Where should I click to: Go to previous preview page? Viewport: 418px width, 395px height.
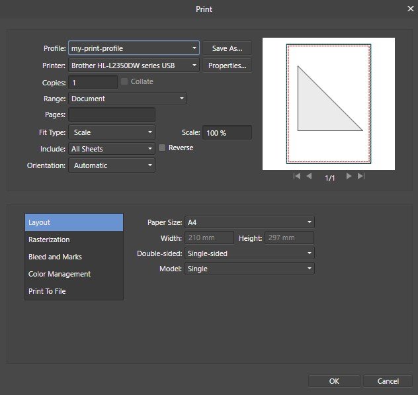pyautogui.click(x=309, y=176)
